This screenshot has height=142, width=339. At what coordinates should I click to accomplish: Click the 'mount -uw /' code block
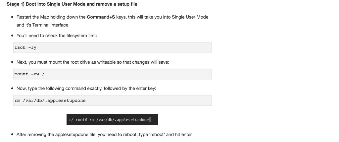coord(113,74)
